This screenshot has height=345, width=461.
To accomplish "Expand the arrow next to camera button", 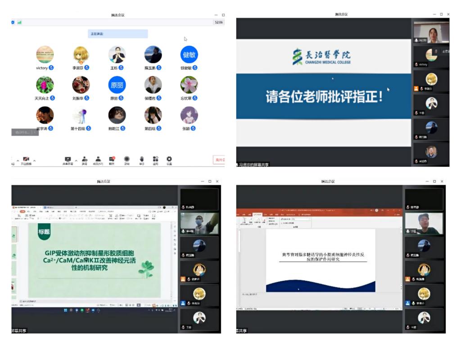I will [34, 160].
